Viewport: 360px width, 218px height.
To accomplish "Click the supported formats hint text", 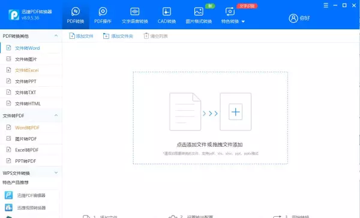I will (211, 153).
